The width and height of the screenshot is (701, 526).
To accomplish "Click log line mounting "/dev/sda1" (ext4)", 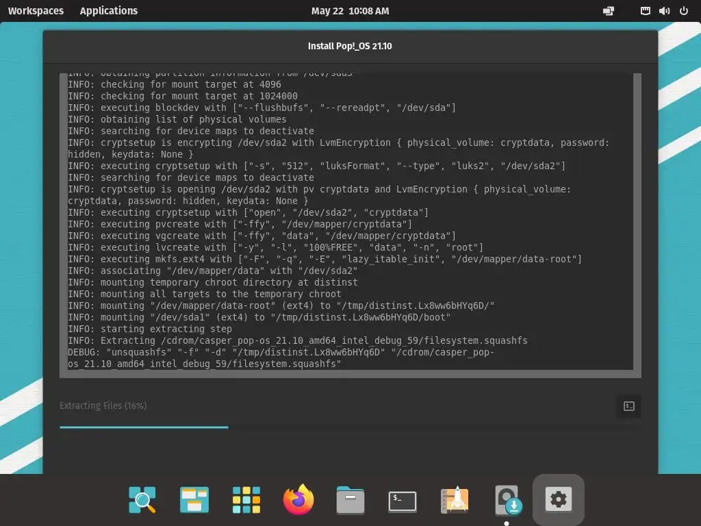I will [x=259, y=317].
